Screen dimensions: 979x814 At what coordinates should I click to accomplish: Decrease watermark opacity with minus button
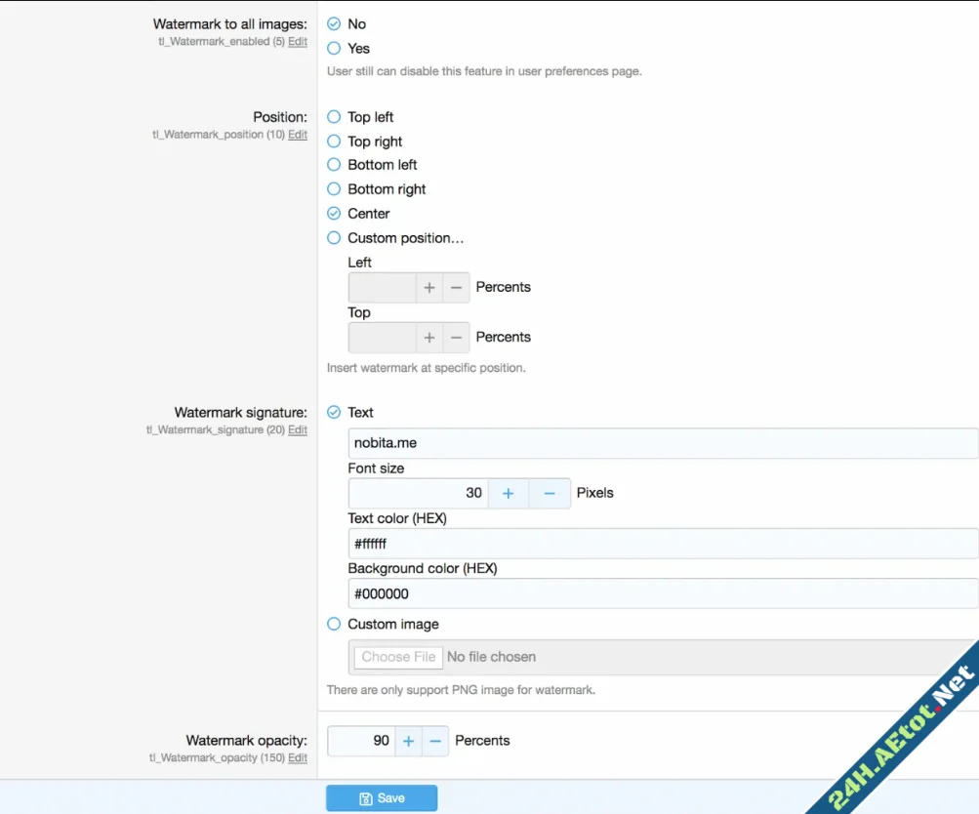[435, 742]
